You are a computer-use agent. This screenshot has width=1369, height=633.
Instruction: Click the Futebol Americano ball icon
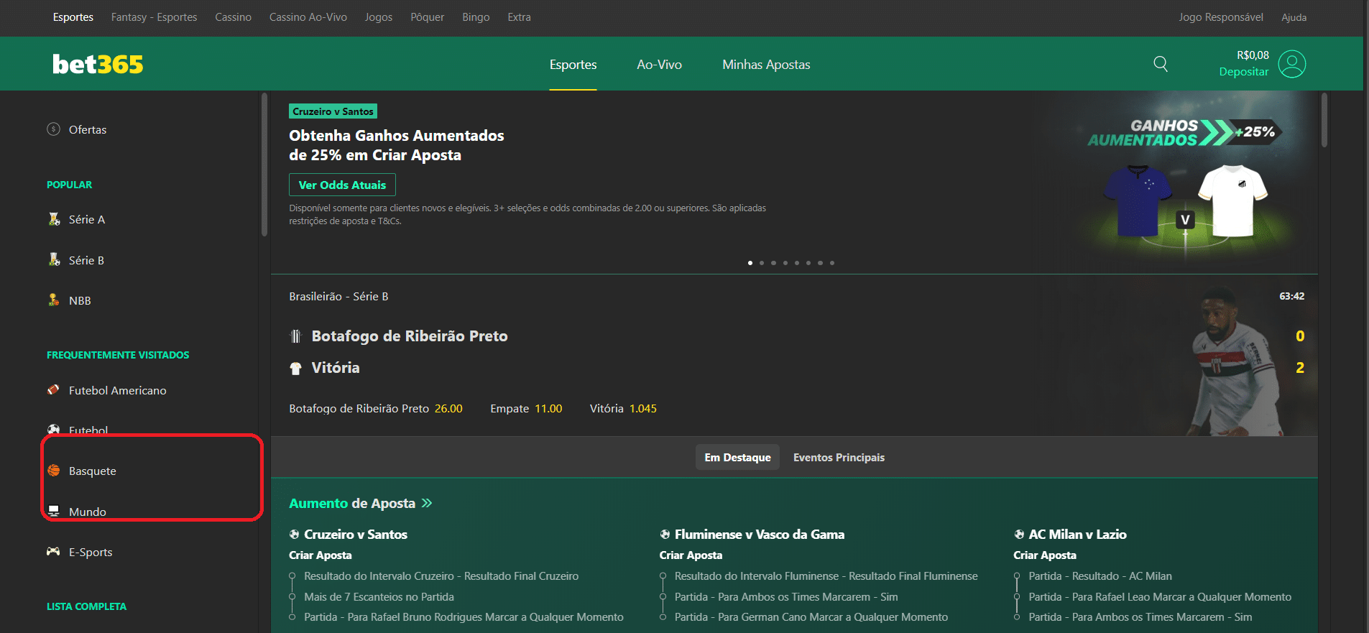(x=53, y=390)
